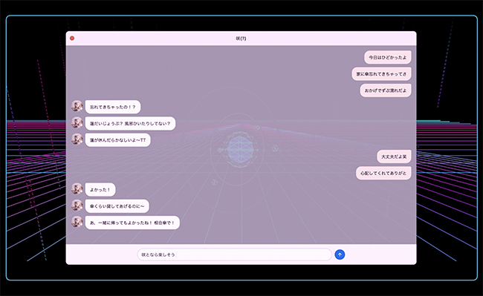Click avatar beside 相合傘で! message
The height and width of the screenshot is (296, 483).
(x=77, y=222)
